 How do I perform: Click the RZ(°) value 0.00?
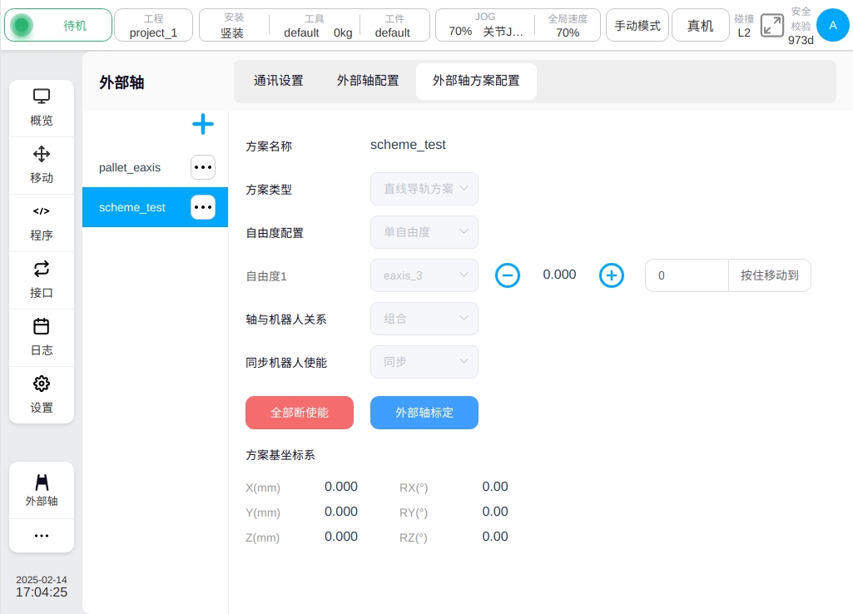(495, 537)
